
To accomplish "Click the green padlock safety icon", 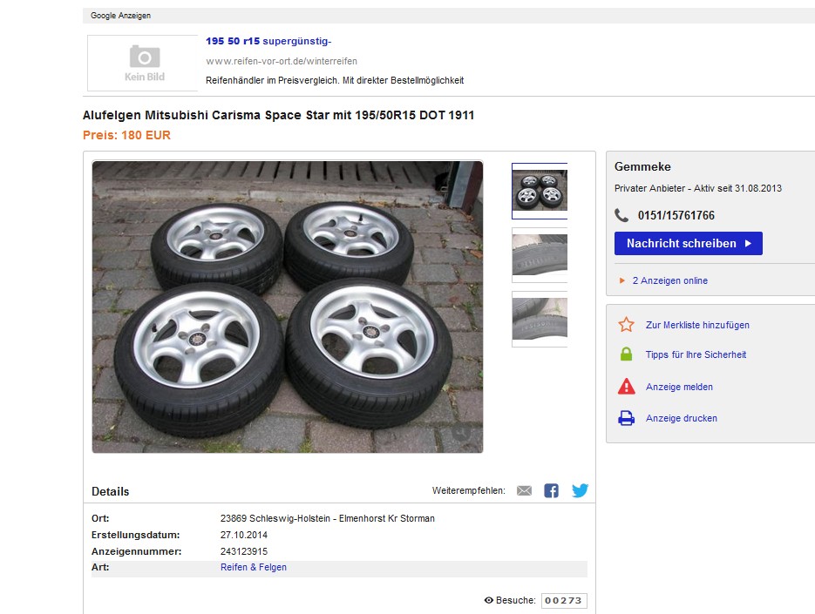I will pyautogui.click(x=626, y=355).
